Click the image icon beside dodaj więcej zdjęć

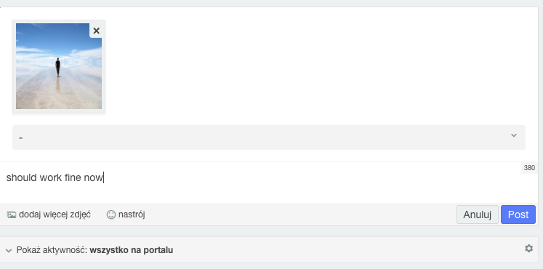tap(12, 214)
